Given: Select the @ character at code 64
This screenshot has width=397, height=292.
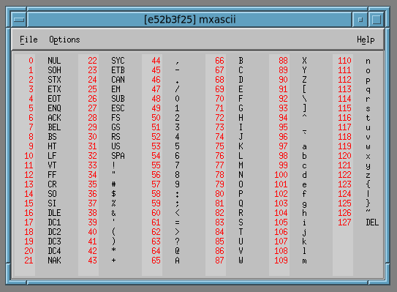Looking at the screenshot, I should 177,251.
